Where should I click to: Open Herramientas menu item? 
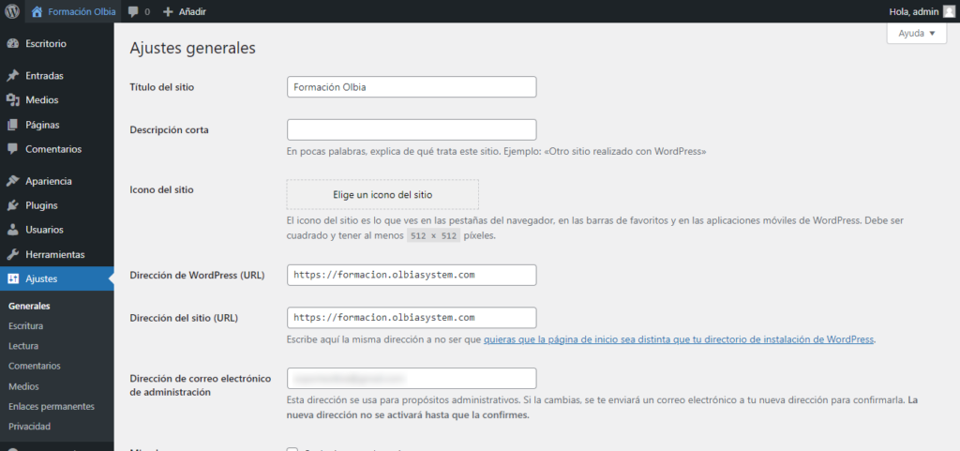(x=57, y=255)
